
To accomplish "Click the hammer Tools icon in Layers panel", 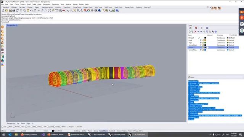I will (x=213, y=32).
